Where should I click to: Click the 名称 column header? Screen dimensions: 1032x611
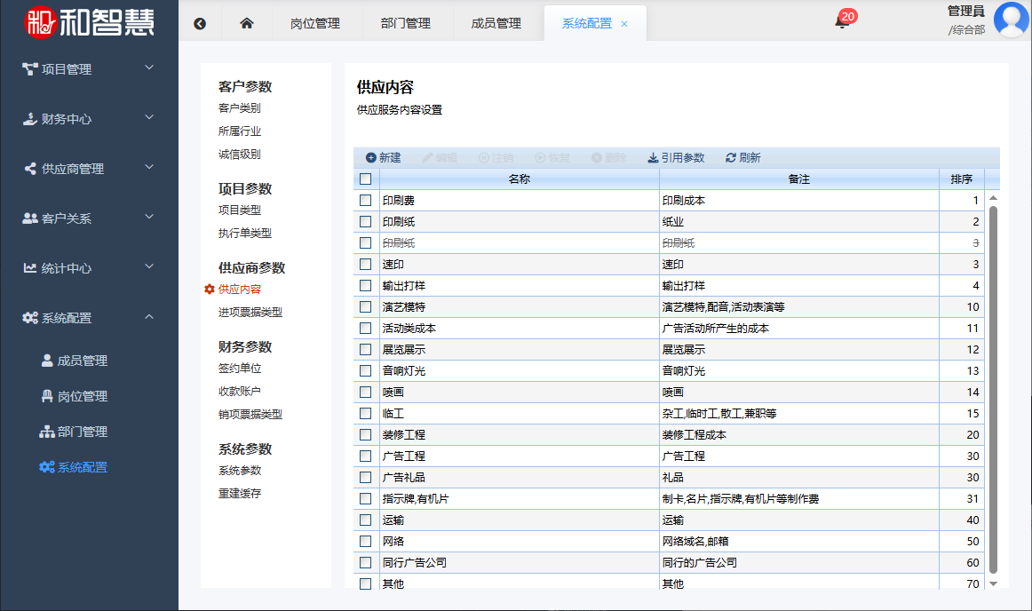(x=519, y=179)
